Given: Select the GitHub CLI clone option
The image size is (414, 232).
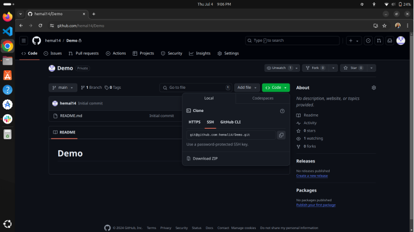Looking at the screenshot, I should pyautogui.click(x=230, y=122).
